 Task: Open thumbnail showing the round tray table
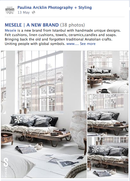click(108, 72)
